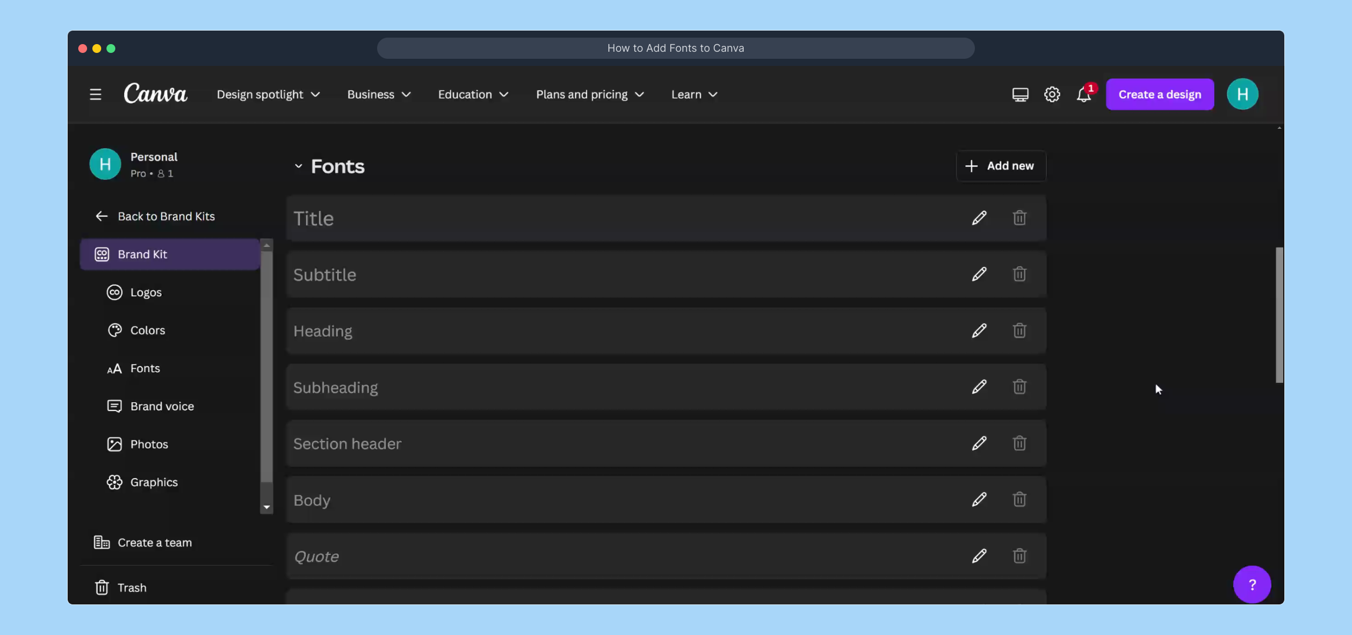Open the Colors section
1352x635 pixels.
pos(147,330)
